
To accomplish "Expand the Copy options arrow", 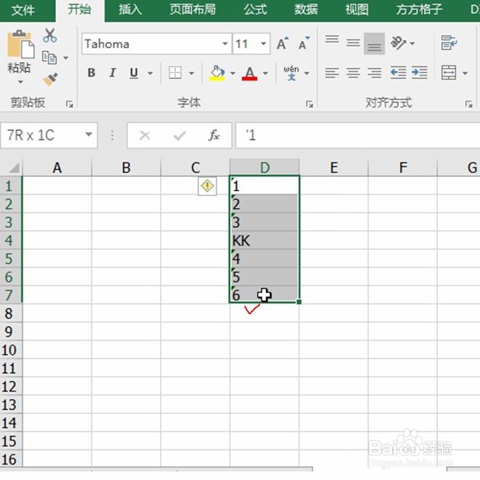I will click(x=65, y=57).
